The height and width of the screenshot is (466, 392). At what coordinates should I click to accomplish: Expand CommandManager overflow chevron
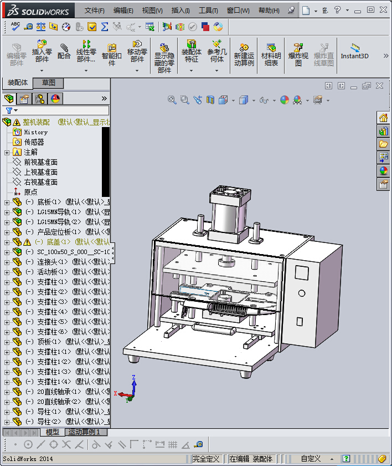pos(386,55)
